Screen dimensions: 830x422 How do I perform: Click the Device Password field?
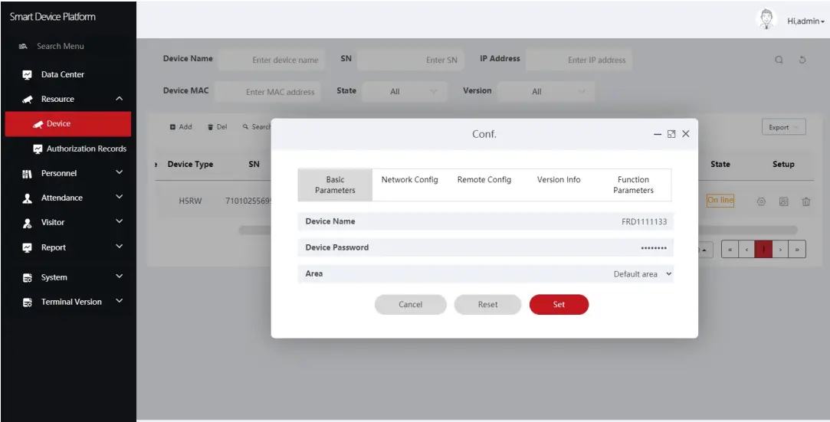coord(485,247)
